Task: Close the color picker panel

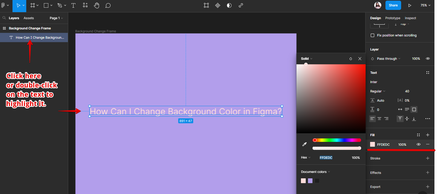Action: coord(360,59)
